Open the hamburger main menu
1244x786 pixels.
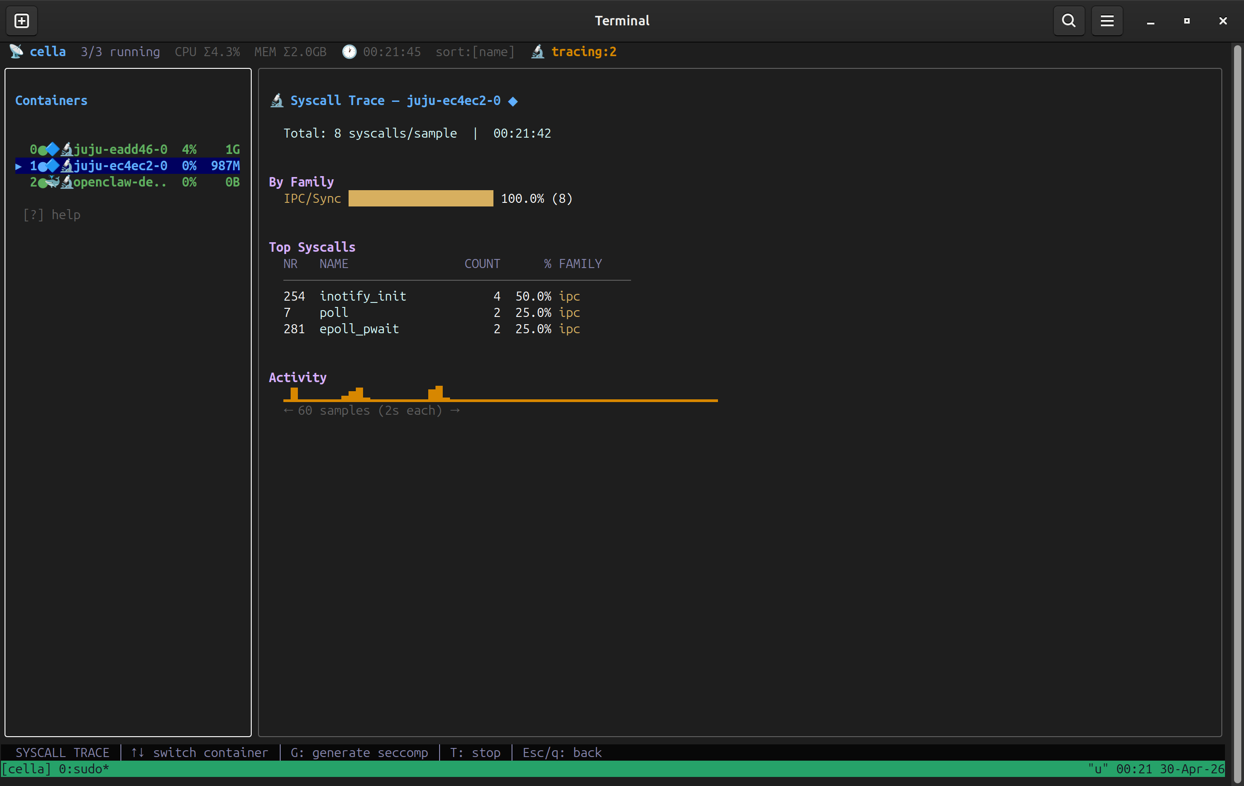pyautogui.click(x=1106, y=21)
